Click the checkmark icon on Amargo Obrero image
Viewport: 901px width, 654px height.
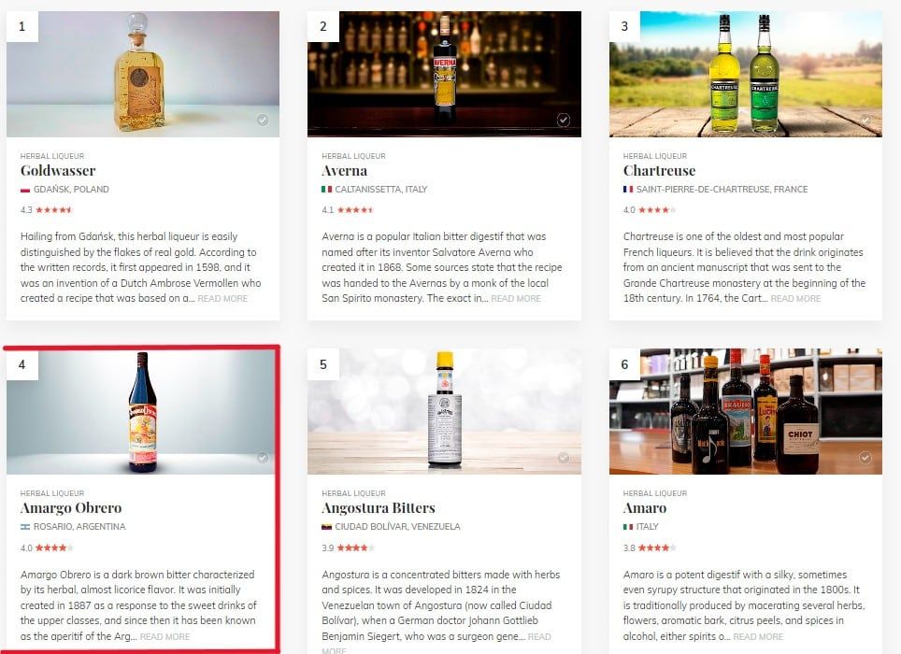pyautogui.click(x=263, y=458)
